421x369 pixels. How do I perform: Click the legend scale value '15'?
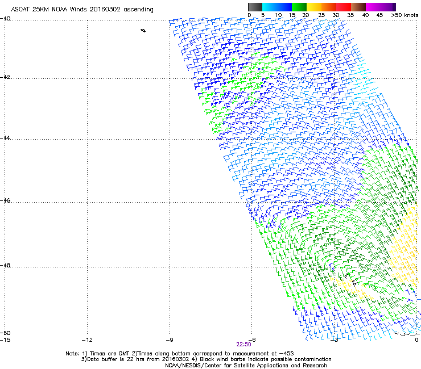pyautogui.click(x=292, y=15)
